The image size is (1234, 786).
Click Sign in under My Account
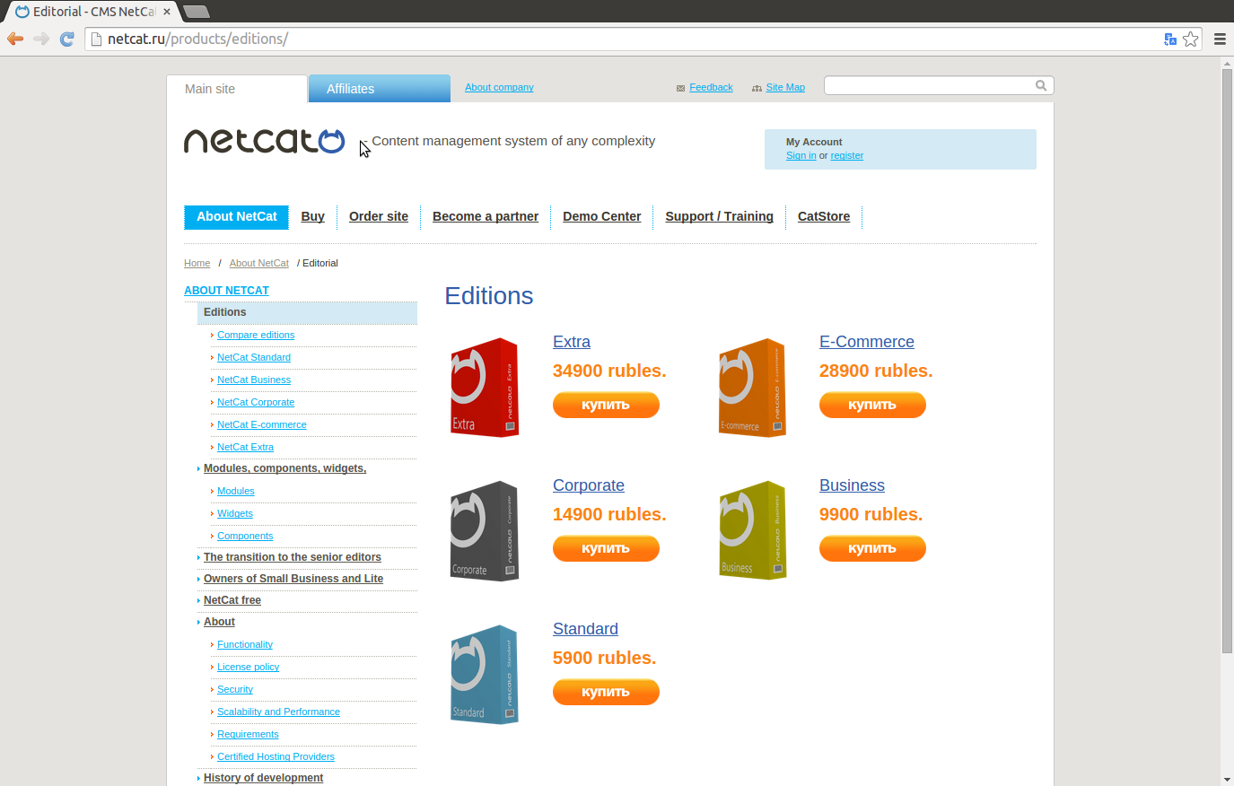coord(801,155)
